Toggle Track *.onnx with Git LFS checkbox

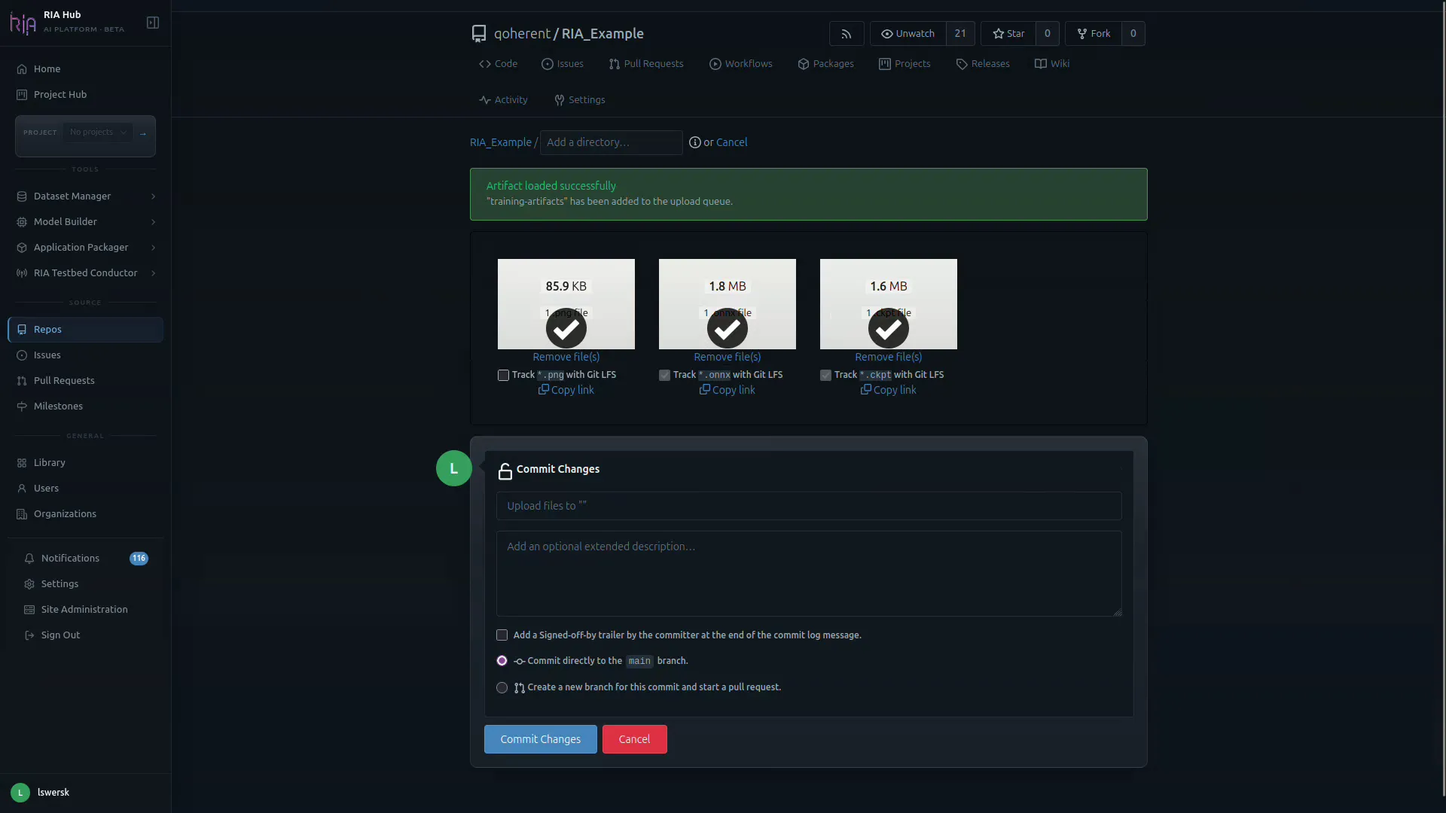(x=664, y=375)
